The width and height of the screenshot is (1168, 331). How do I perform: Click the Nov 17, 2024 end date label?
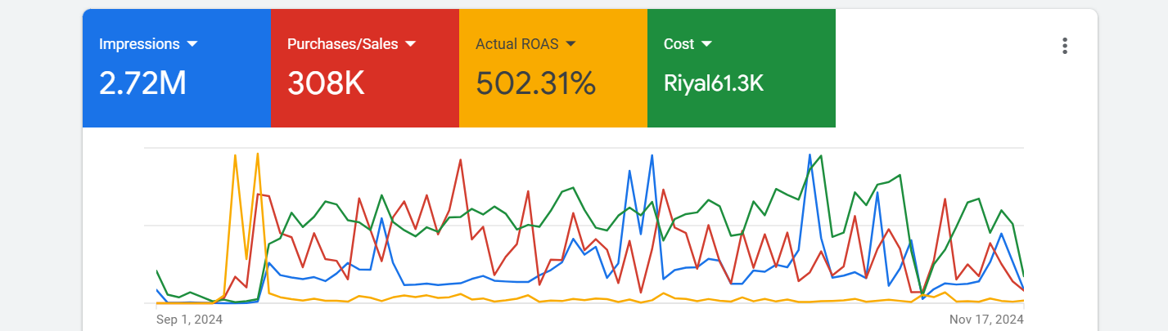click(986, 320)
